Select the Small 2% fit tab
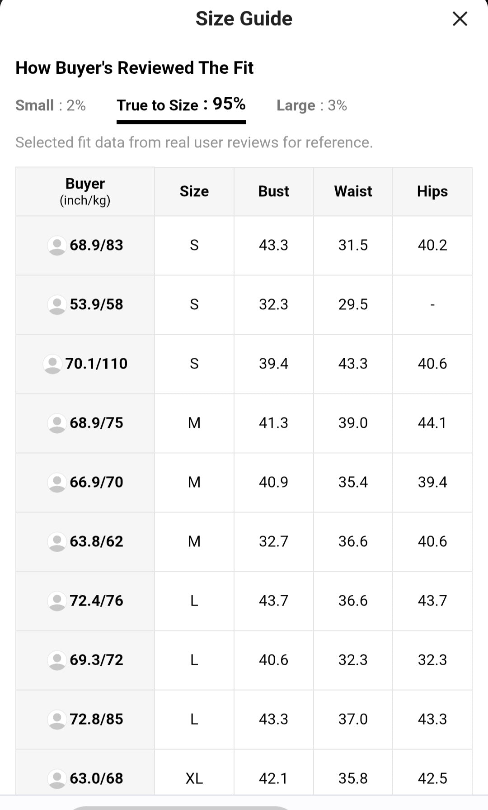This screenshot has height=810, width=488. click(51, 105)
